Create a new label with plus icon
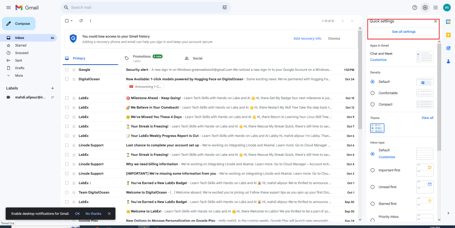The height and width of the screenshot is (228, 455). click(x=52, y=88)
